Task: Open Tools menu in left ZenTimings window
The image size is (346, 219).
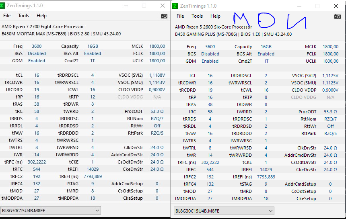Action: pos(24,16)
